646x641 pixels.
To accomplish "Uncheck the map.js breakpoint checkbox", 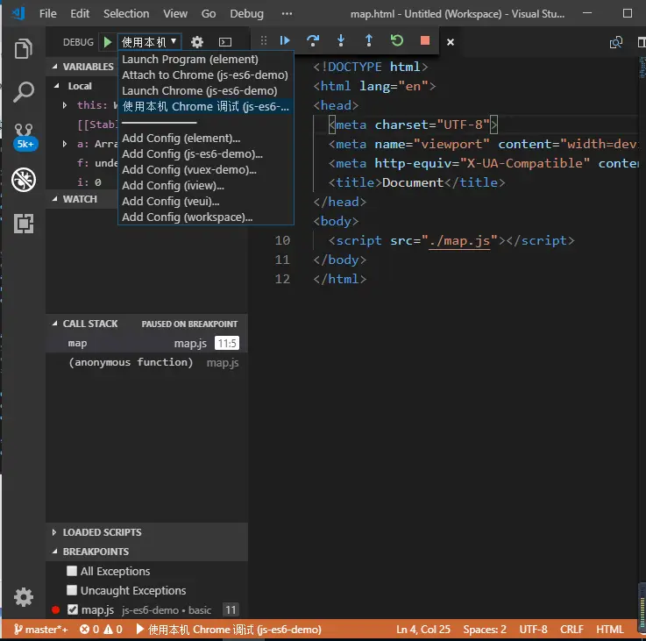I will pos(73,609).
